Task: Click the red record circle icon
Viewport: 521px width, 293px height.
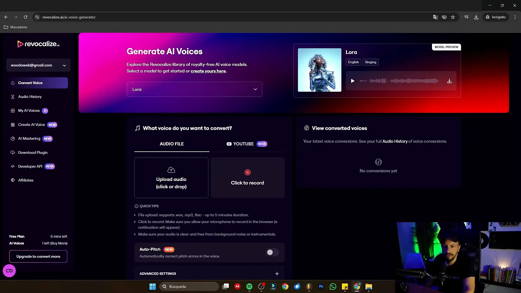Action: tap(247, 172)
